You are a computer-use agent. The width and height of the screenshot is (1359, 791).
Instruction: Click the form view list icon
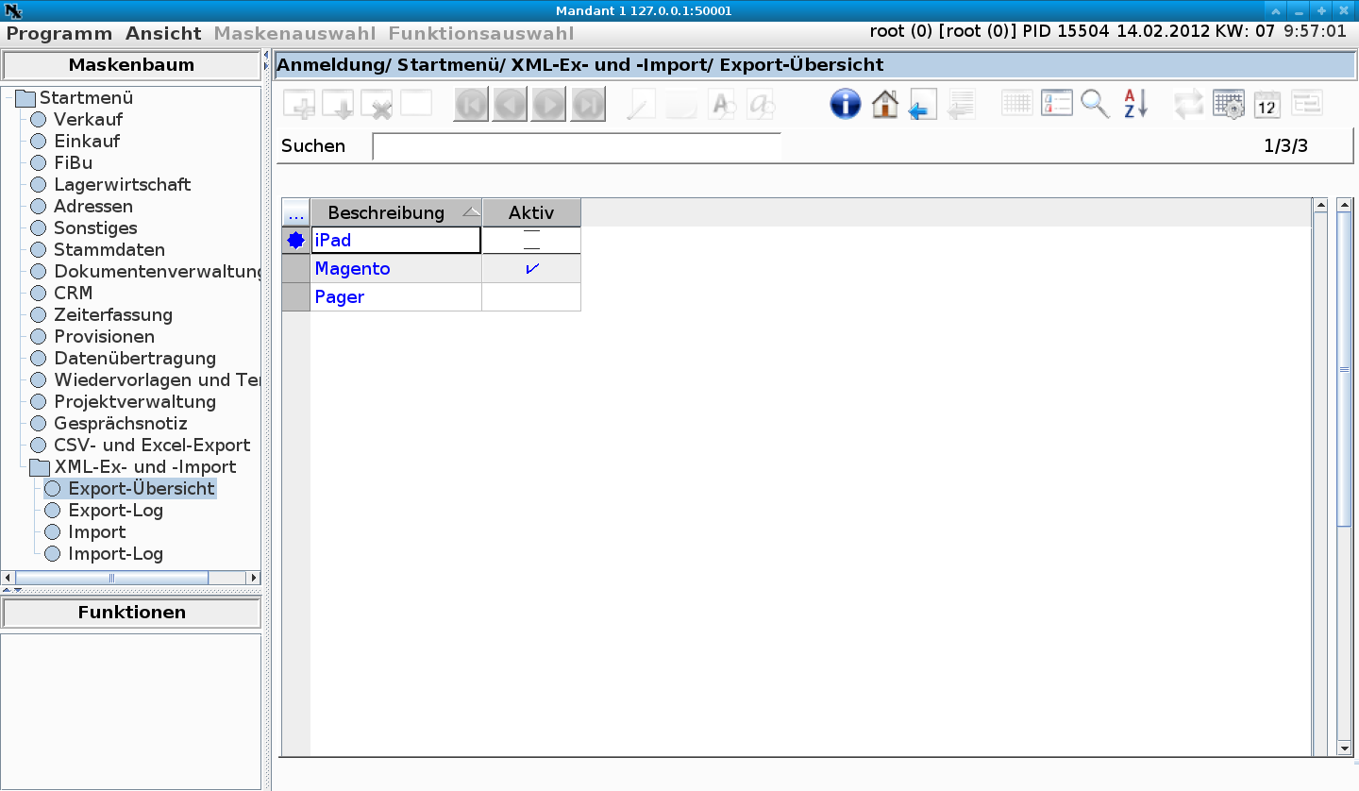[1056, 104]
